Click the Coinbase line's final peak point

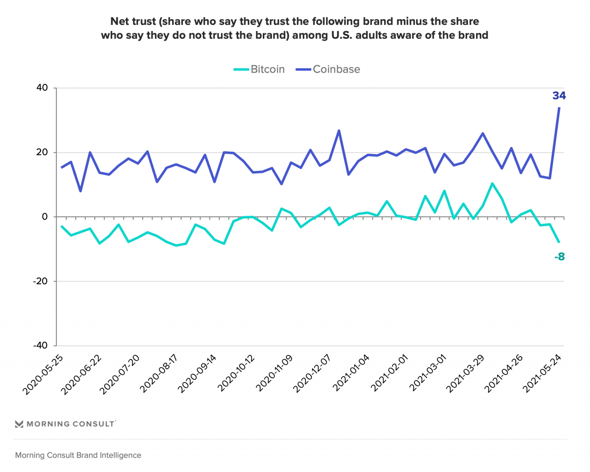point(559,108)
